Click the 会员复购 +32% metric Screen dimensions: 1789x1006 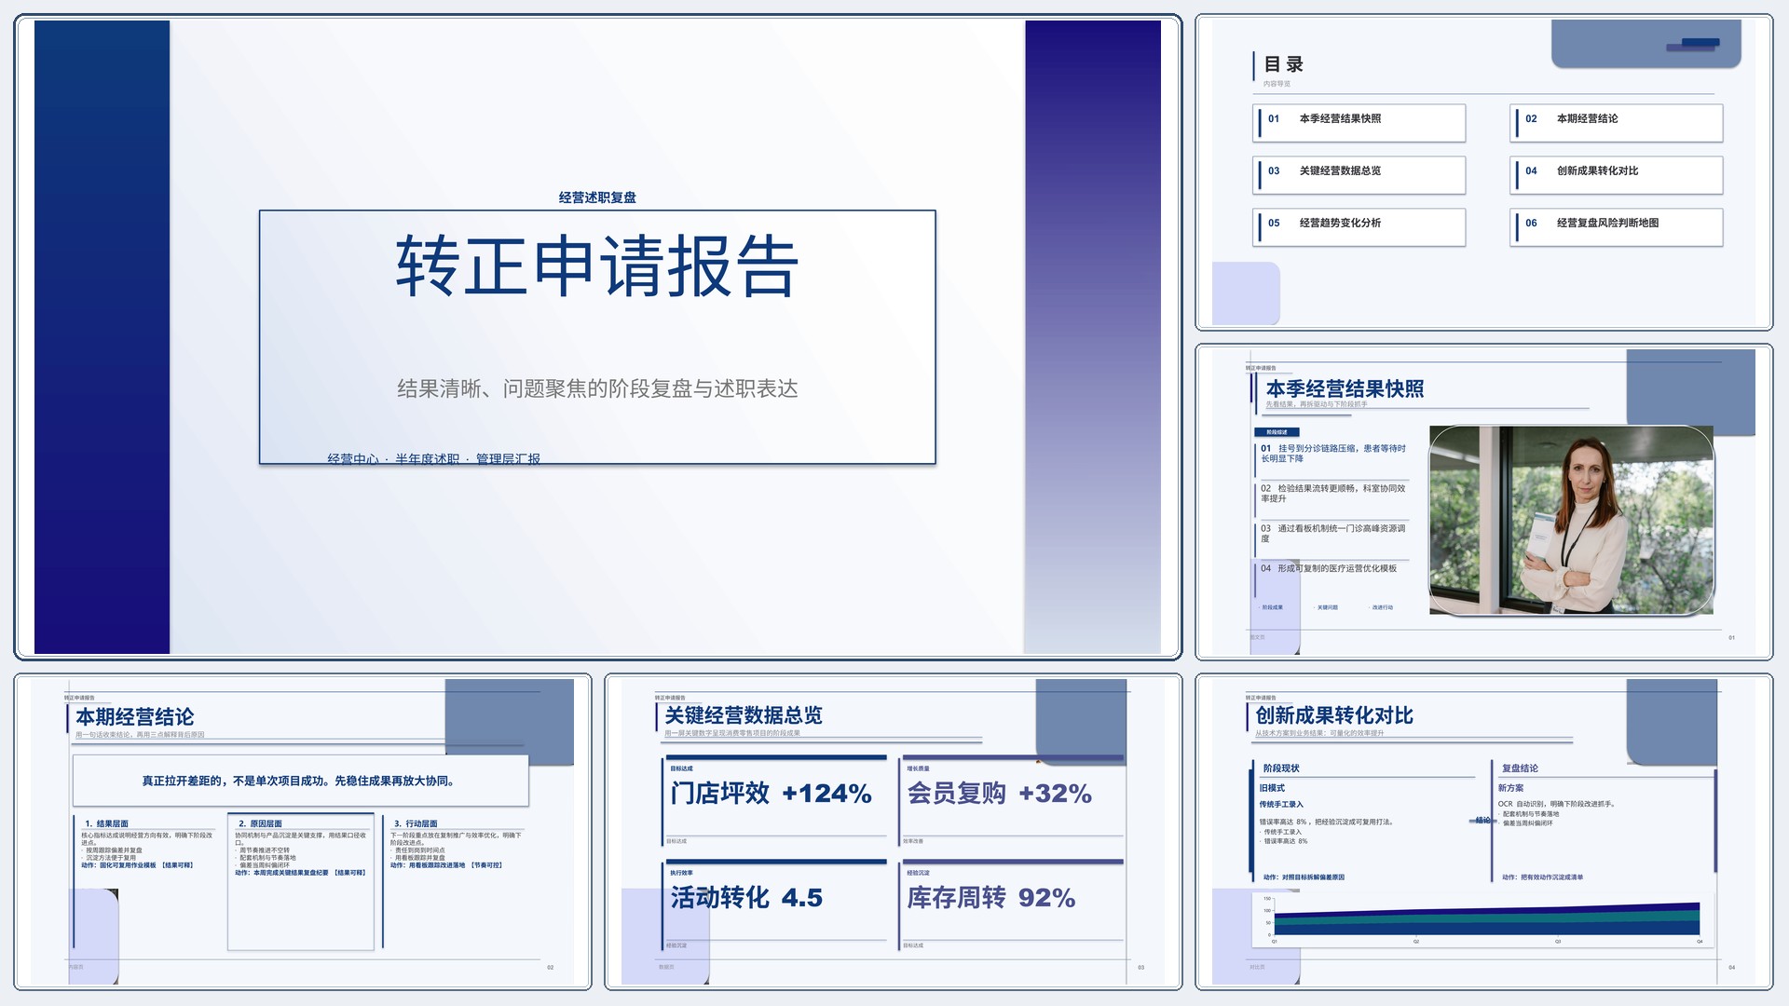(x=999, y=794)
